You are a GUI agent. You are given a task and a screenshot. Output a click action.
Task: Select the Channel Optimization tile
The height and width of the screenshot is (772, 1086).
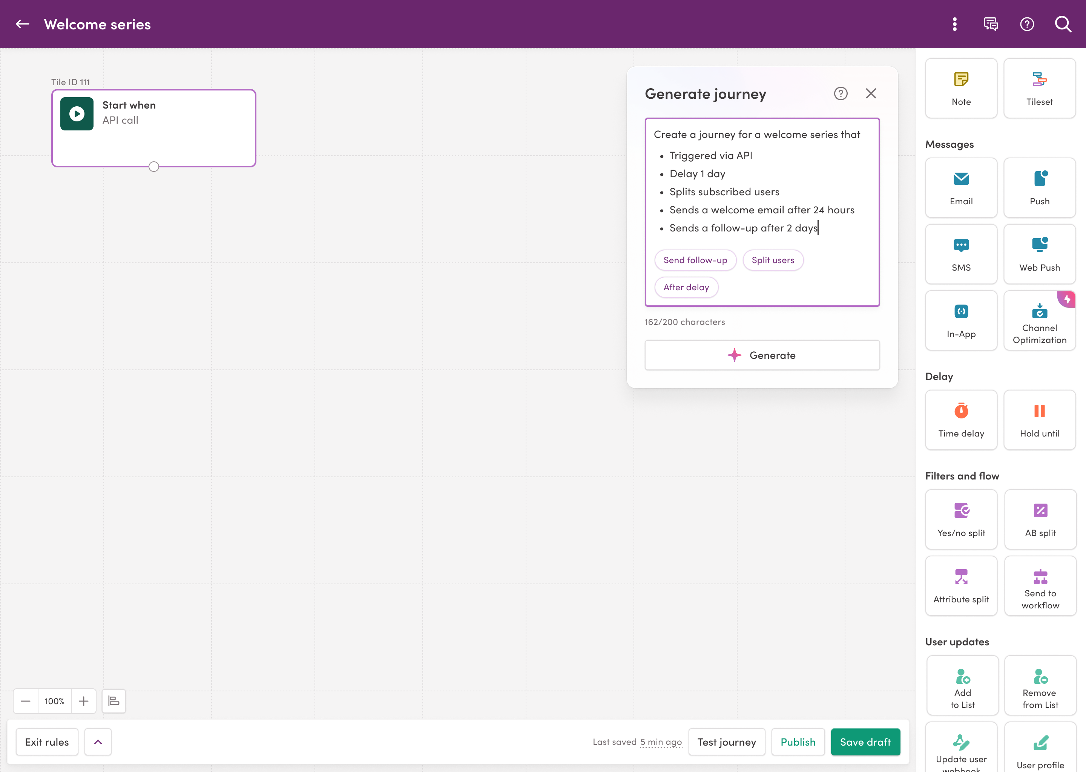[x=1039, y=320]
